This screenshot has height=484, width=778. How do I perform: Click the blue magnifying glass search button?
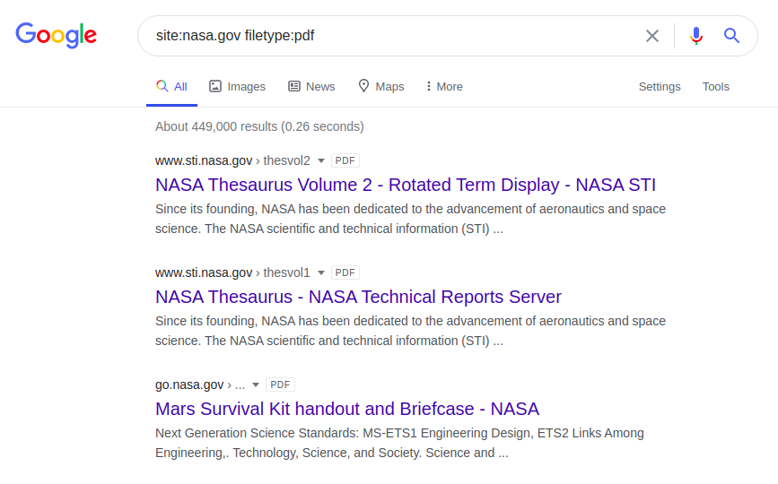point(732,36)
